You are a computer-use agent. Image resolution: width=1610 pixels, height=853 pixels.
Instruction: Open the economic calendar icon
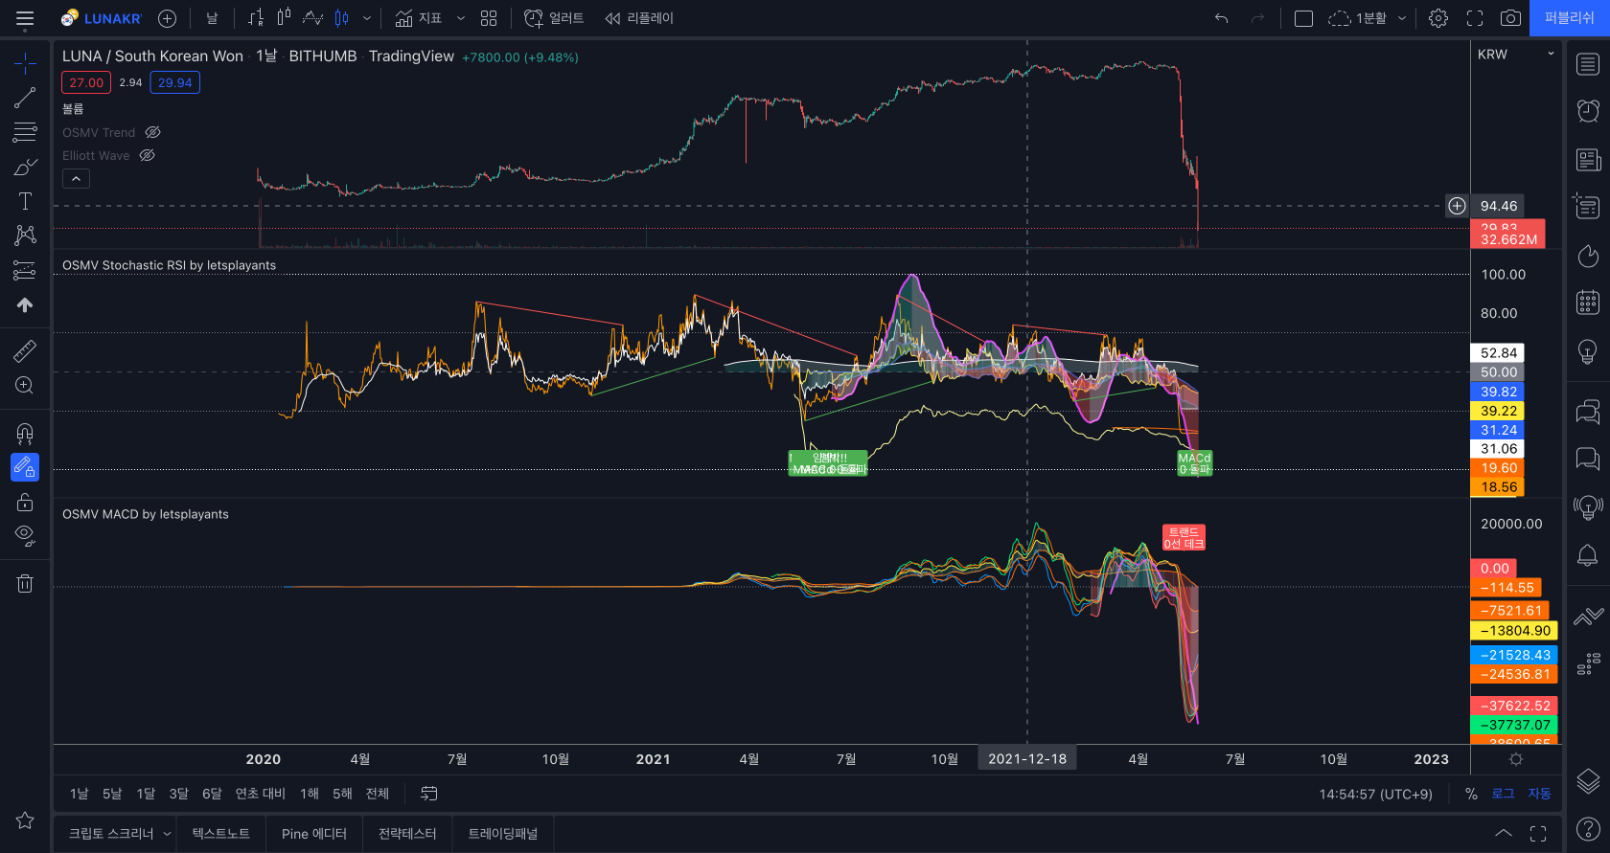(1588, 303)
